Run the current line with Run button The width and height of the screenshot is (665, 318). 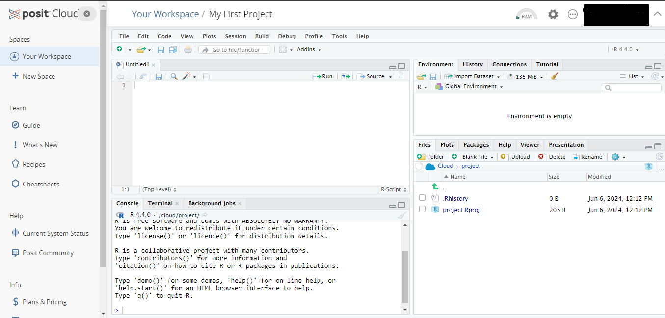(x=322, y=77)
